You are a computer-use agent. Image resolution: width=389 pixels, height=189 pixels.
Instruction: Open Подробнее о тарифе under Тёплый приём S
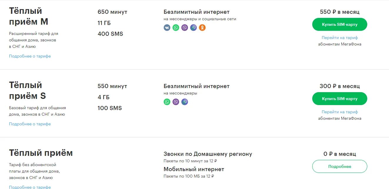[30, 124]
